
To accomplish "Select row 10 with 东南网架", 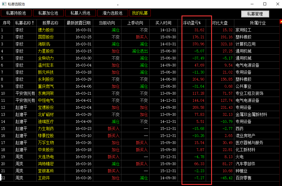I will click(x=46, y=93).
